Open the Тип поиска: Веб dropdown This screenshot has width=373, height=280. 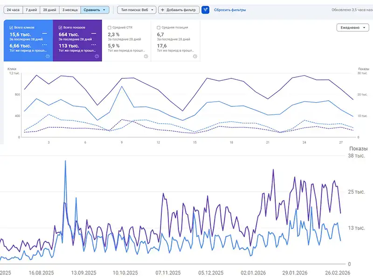coord(136,10)
